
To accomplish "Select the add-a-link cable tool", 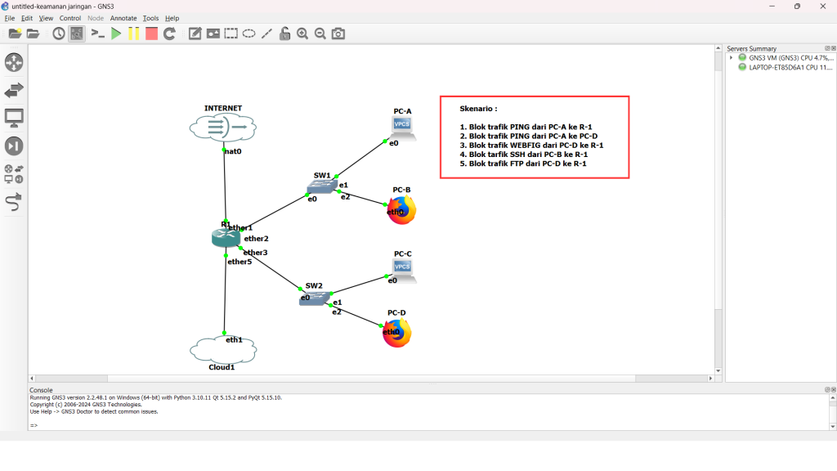I will point(14,201).
